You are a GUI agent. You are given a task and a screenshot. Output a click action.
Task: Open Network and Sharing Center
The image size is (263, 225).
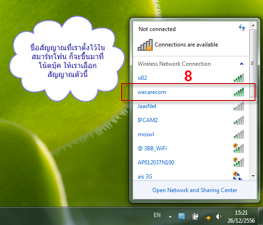195,190
